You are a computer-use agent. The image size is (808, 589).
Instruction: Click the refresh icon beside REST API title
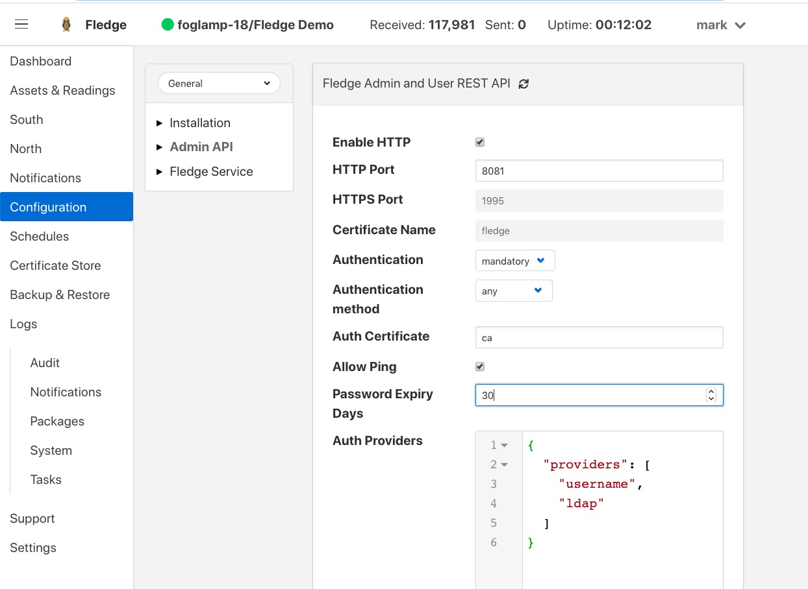[524, 84]
